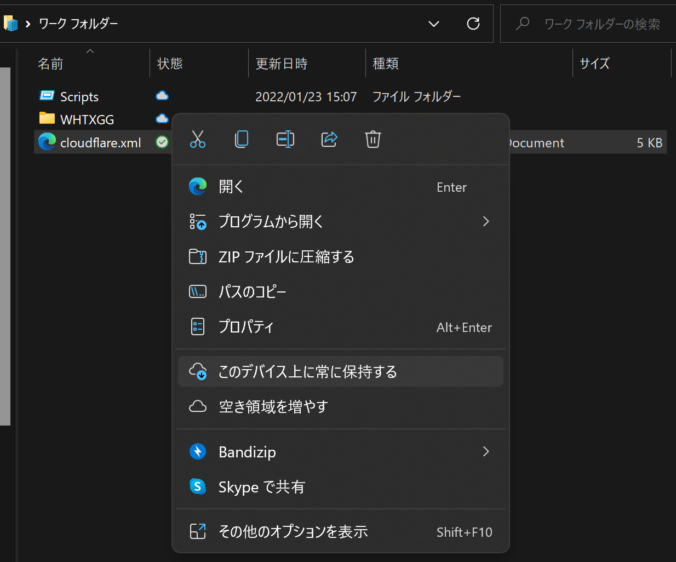Image resolution: width=676 pixels, height=562 pixels.
Task: Click ワーク フォルダー breadcrumb in address bar
Action: (x=78, y=24)
